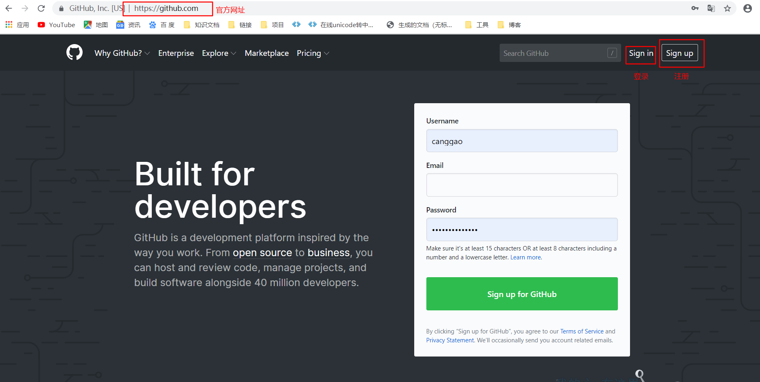760x382 pixels.
Task: Open the saved passwords key icon
Action: click(695, 8)
